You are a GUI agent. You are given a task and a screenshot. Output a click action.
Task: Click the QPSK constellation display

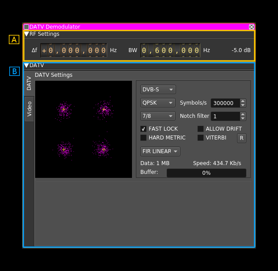pos(84,129)
